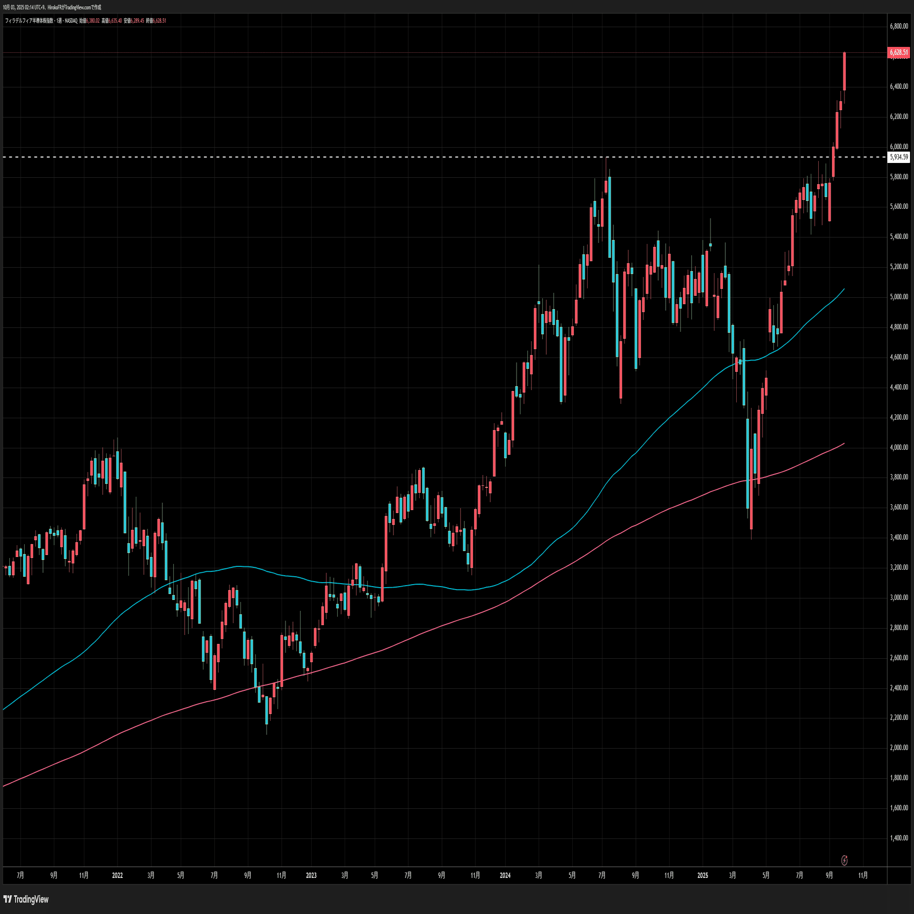Viewport: 914px width, 914px height.
Task: Click the 6,800.00 price scale label
Action: click(899, 26)
